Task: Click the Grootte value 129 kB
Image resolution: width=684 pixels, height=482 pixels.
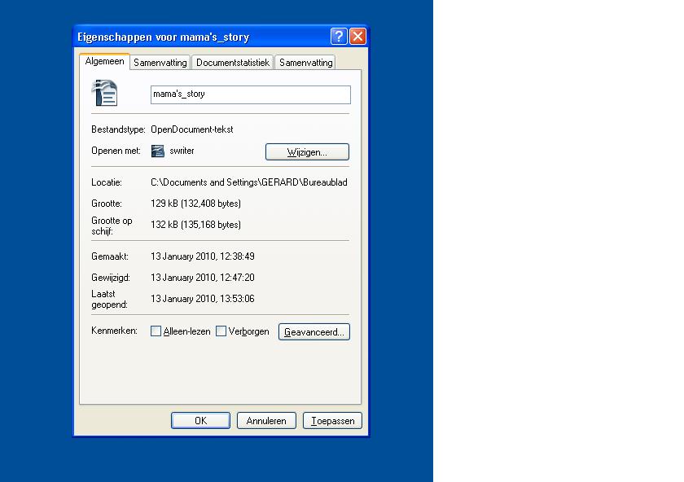Action: pyautogui.click(x=195, y=204)
